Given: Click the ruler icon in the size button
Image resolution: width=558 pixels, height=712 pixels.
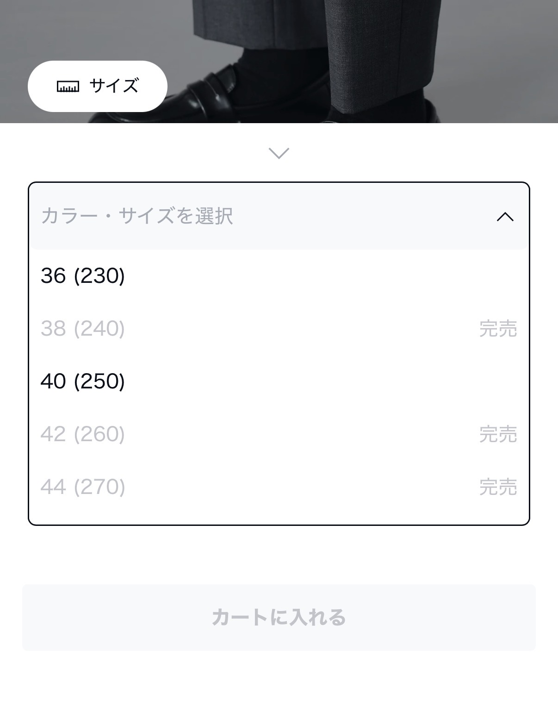Looking at the screenshot, I should click(68, 87).
